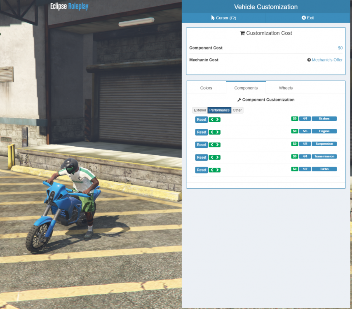Click the Engine label badge
352x309 pixels.
click(x=324, y=131)
